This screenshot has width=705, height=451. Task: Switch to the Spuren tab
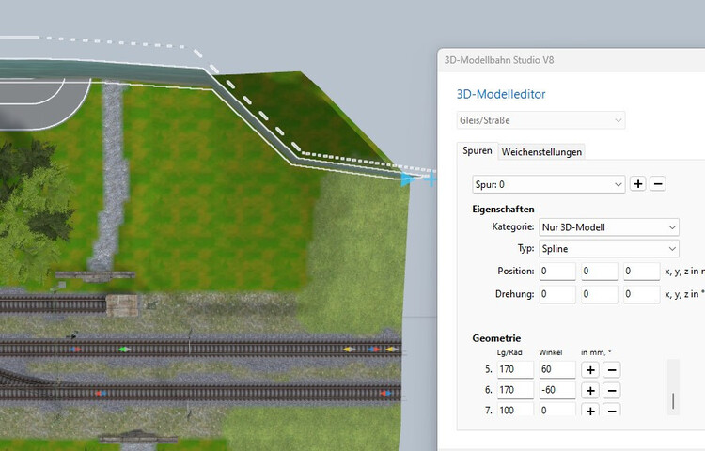click(477, 151)
